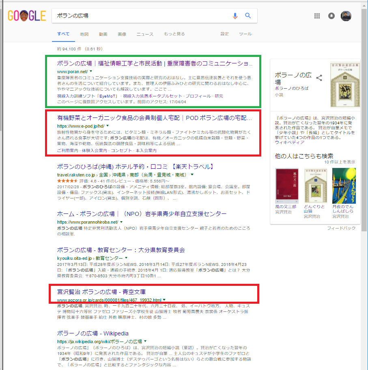Open the コンセプト sitelink
This screenshot has width=368, height=370.
tap(121, 150)
